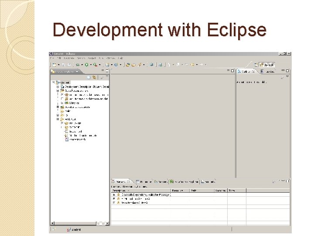This screenshot has height=236, width=314.
Task: Expand the Deployment Descriptor node
Action: pyautogui.click(x=58, y=87)
